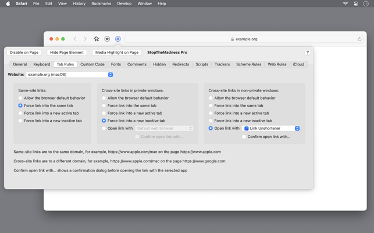Open the Window menu
Viewport: 374px width, 233px height.
tap(145, 3)
